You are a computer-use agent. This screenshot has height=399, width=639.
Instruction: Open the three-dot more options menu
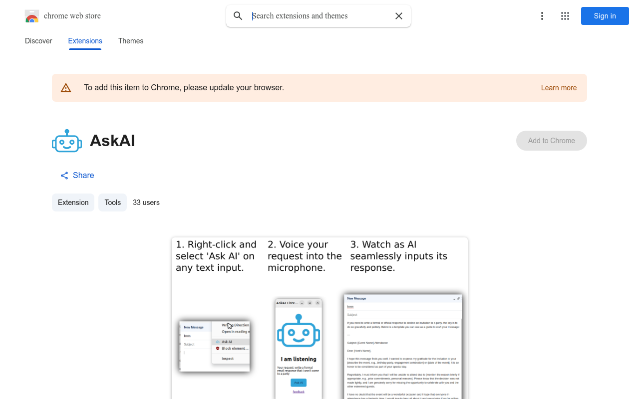[542, 16]
